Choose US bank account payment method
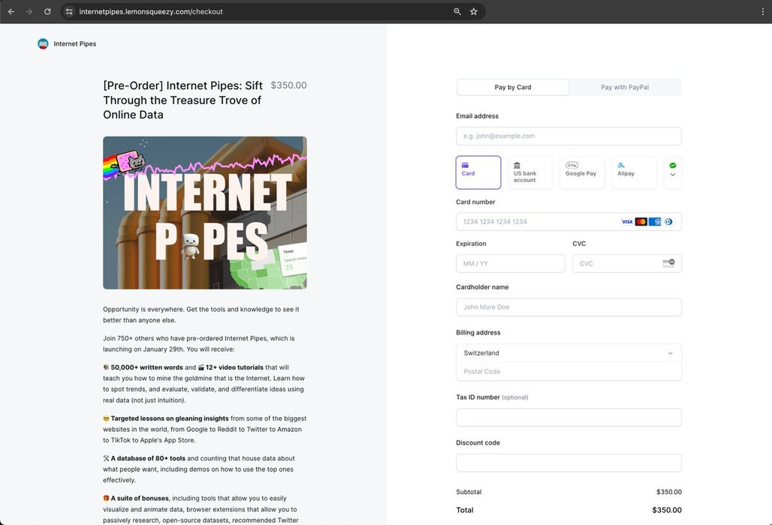772x525 pixels. pos(529,172)
